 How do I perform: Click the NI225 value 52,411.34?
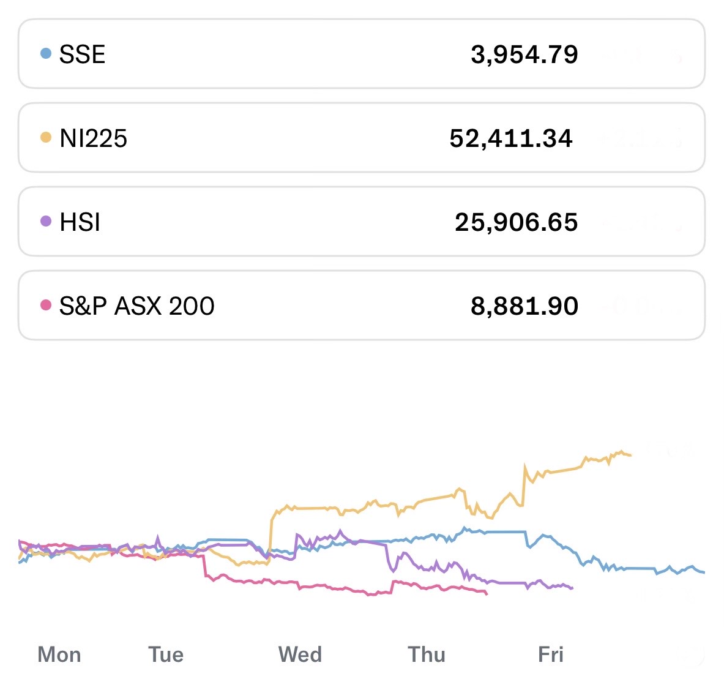click(x=510, y=138)
